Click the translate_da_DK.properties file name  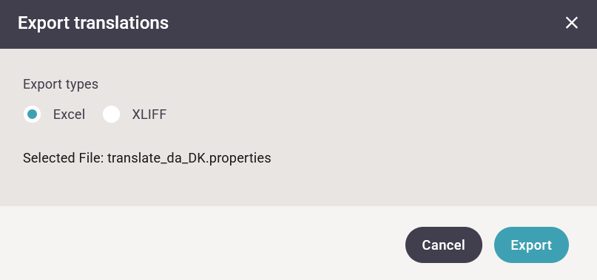pos(189,158)
